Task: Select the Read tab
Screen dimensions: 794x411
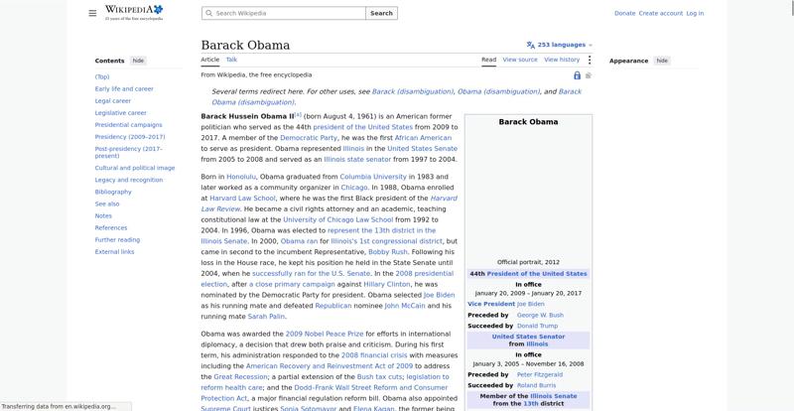Action: pos(488,60)
